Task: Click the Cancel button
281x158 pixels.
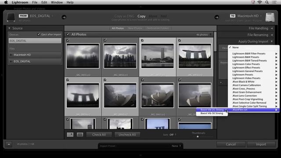Action: [x=231, y=144]
